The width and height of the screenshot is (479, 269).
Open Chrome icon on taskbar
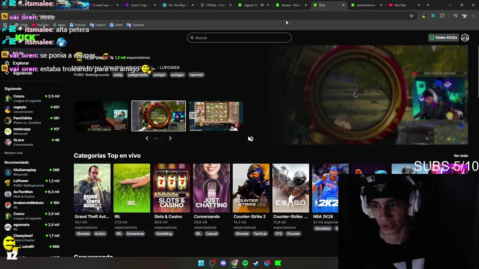tap(234, 263)
